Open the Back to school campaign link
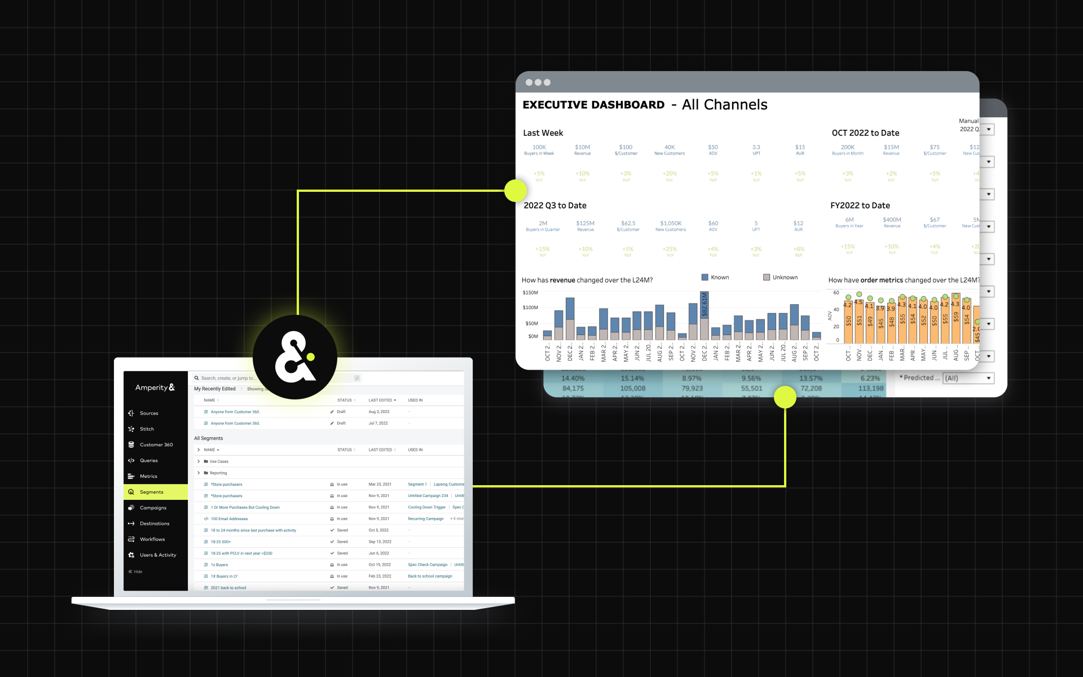The width and height of the screenshot is (1083, 677). coord(430,576)
